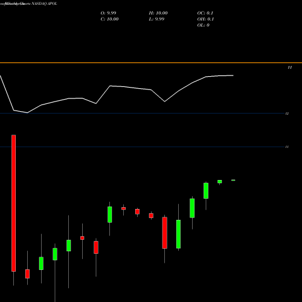The image size is (302, 302).
Task: Select the open price 'O: 9.99'
Action: 108,13
